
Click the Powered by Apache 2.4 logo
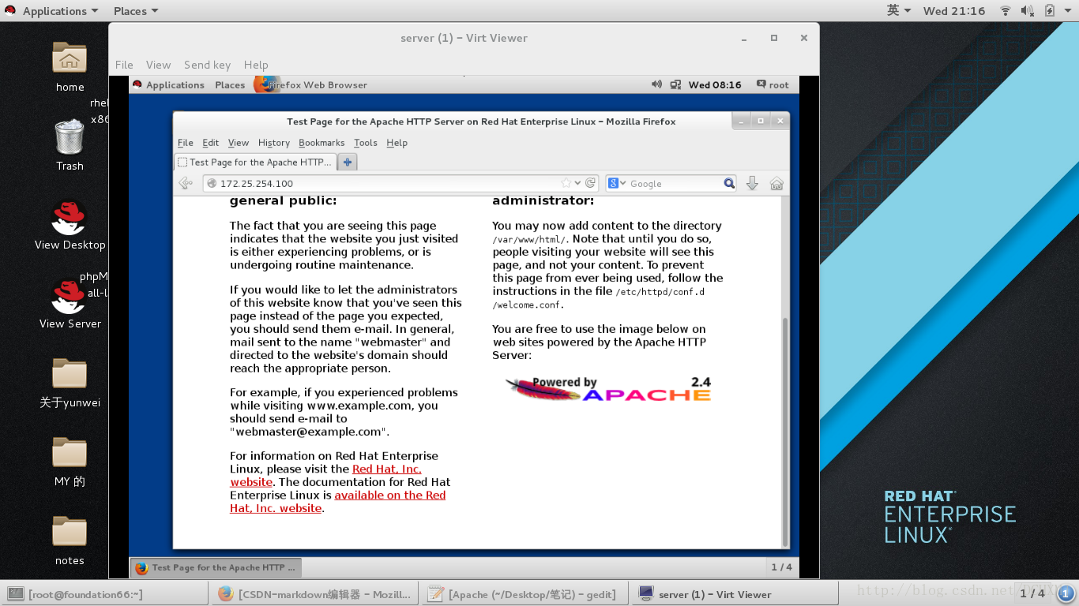pos(608,388)
